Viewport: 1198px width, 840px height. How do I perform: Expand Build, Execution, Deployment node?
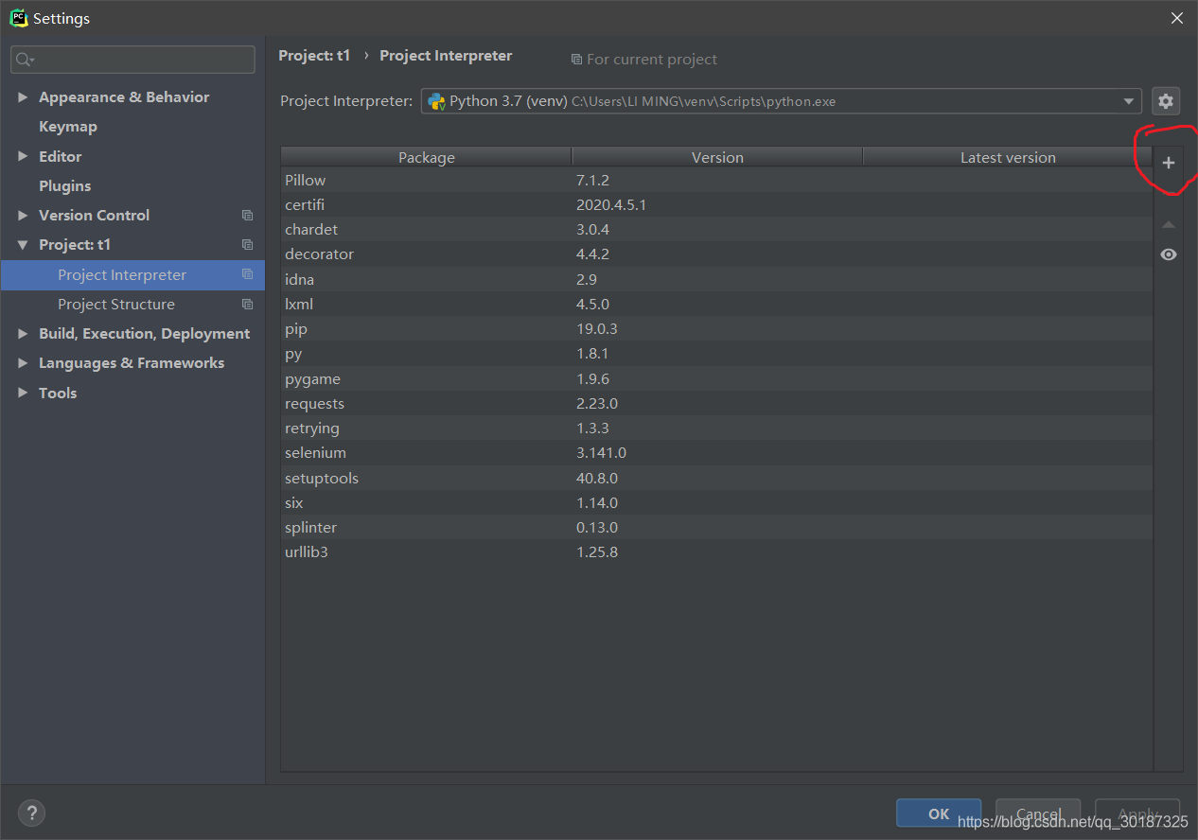click(23, 334)
